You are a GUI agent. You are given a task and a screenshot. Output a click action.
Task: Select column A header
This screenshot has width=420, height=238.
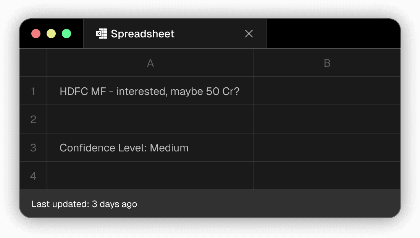[x=150, y=63]
